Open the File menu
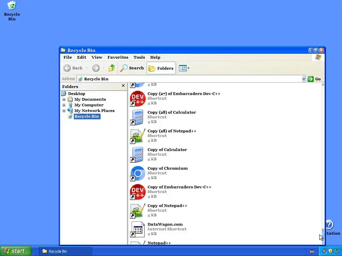 point(67,57)
